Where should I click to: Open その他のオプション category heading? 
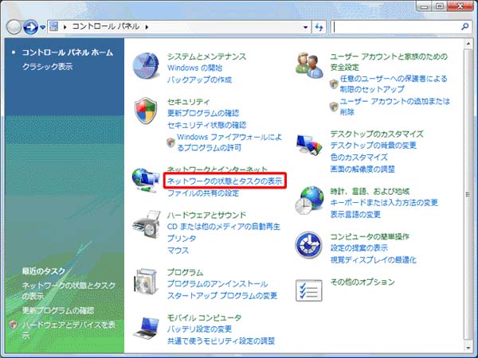point(362,282)
